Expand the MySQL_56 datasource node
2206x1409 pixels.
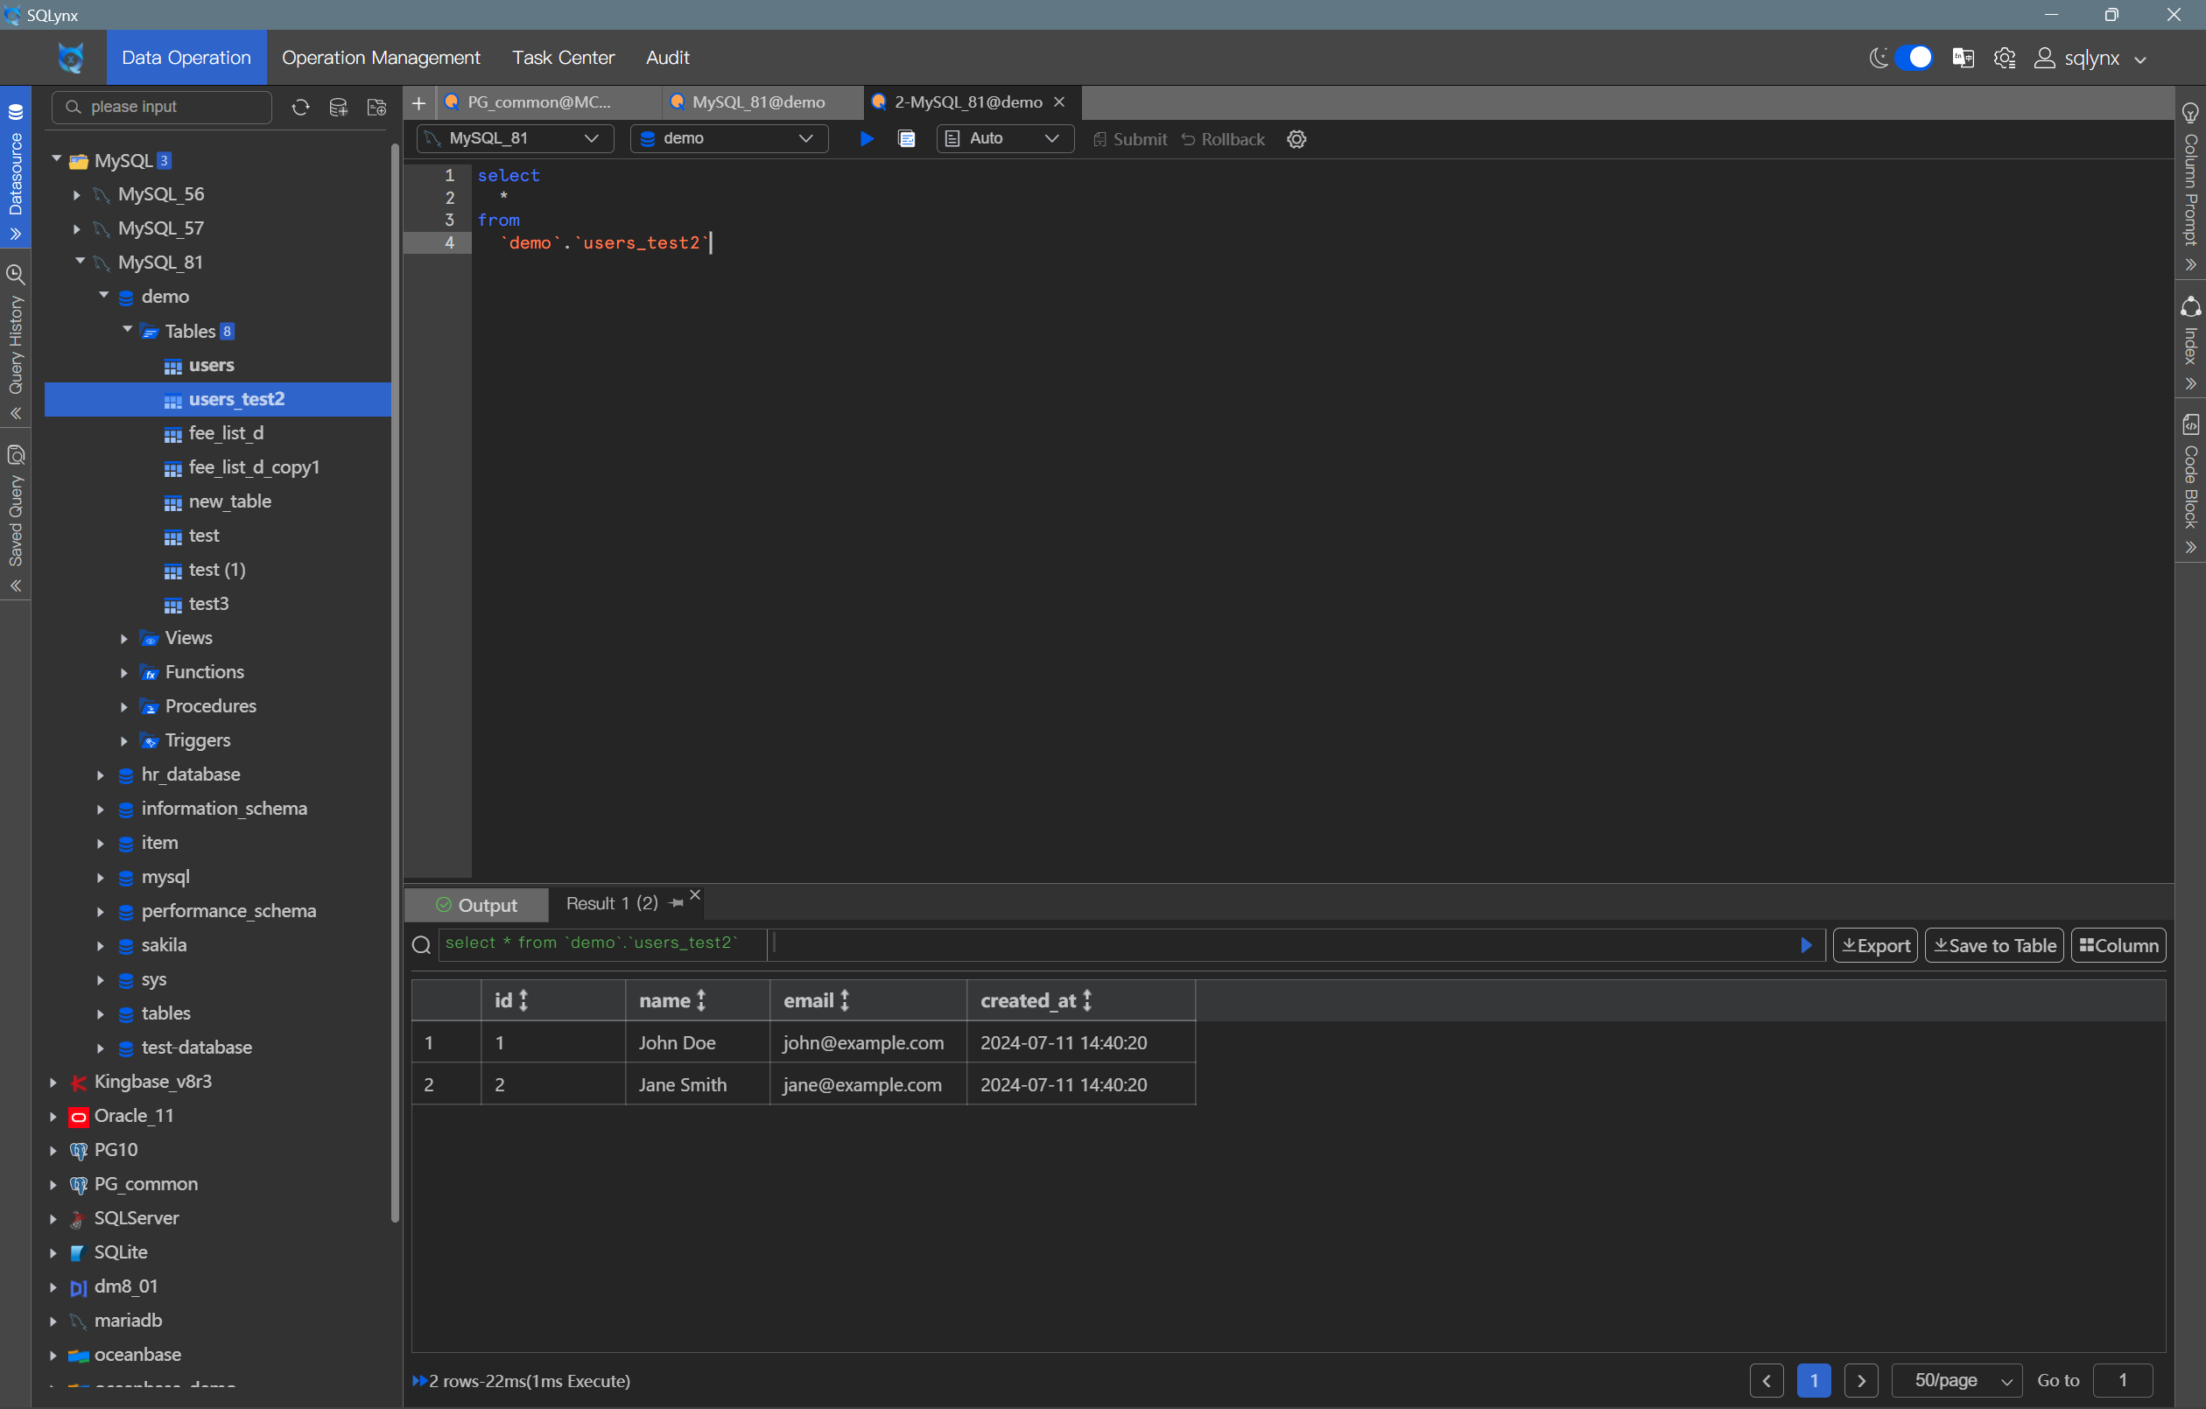[x=77, y=194]
